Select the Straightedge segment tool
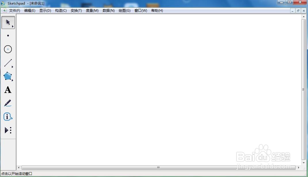This screenshot has width=308, height=177. point(8,63)
